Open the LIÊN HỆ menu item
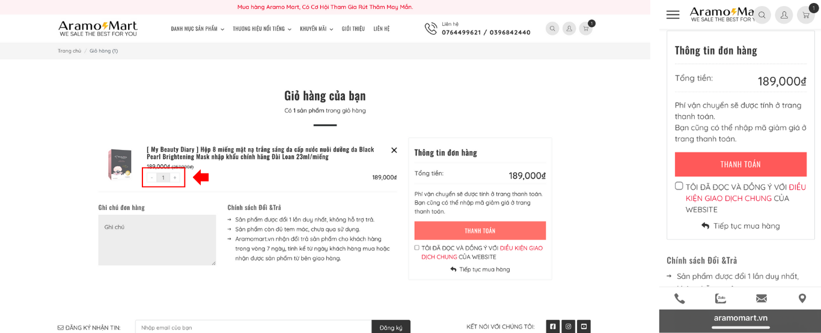 [382, 29]
